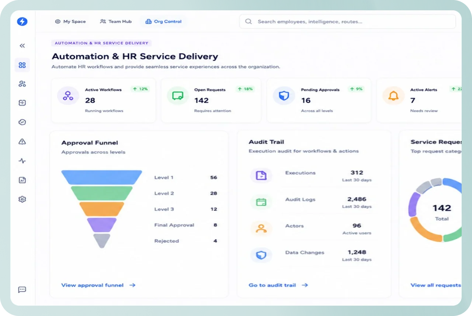Viewport: 472px width, 316px height.
Task: Click the Audit Logs green calendar icon
Action: (261, 202)
